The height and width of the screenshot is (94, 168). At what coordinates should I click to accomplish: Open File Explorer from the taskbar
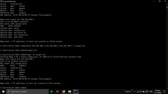(x=70, y=92)
